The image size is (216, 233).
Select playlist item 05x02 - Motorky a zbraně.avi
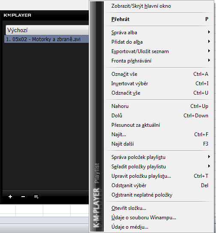[x=47, y=39]
